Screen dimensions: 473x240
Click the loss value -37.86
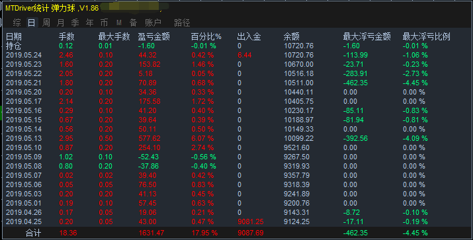pos(148,166)
